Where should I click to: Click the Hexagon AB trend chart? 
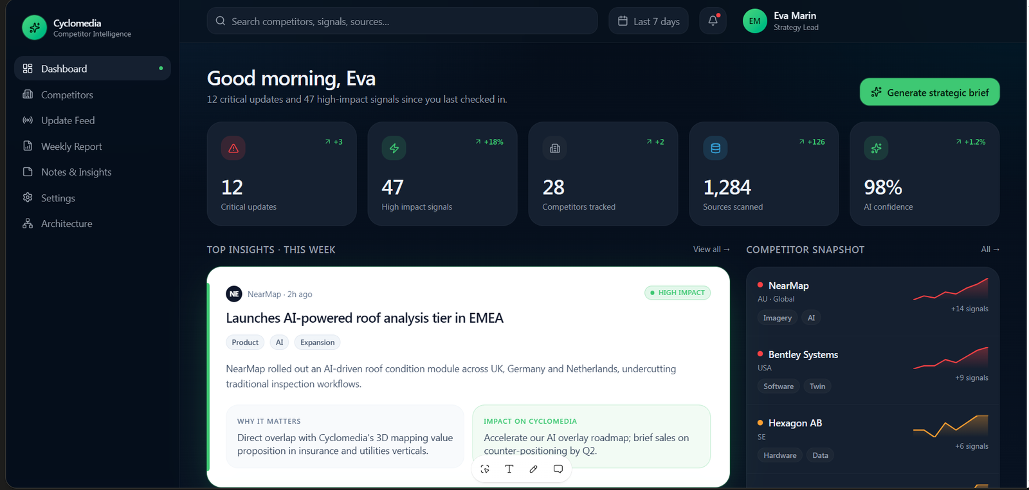[951, 426]
